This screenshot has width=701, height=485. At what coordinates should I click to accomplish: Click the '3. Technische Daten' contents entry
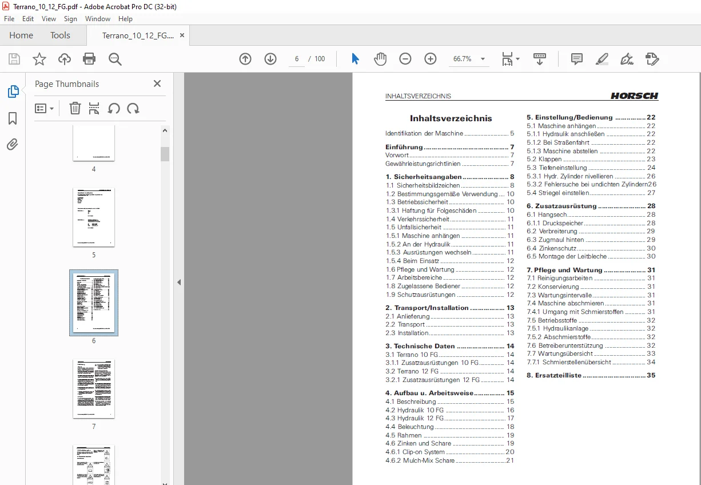pyautogui.click(x=450, y=346)
